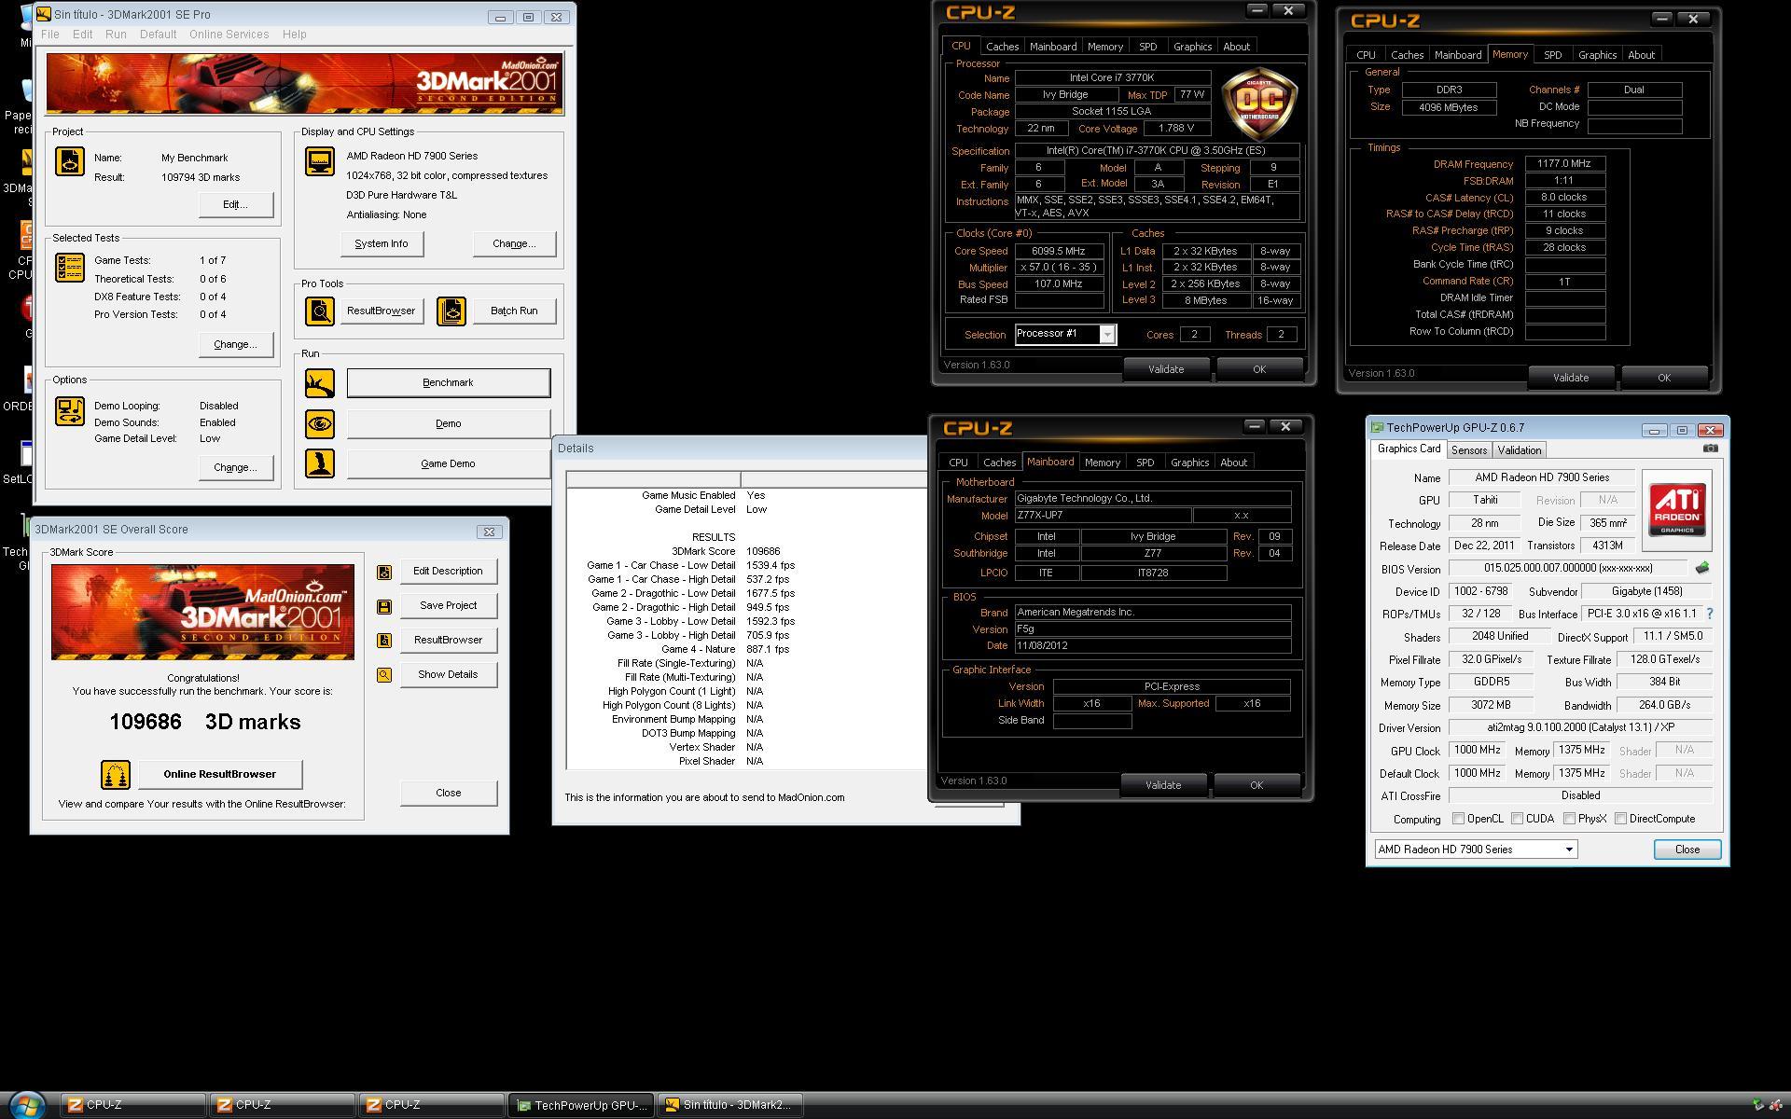Image resolution: width=1791 pixels, height=1119 pixels.
Task: Click the Core Speed value field
Action: pyautogui.click(x=1059, y=251)
